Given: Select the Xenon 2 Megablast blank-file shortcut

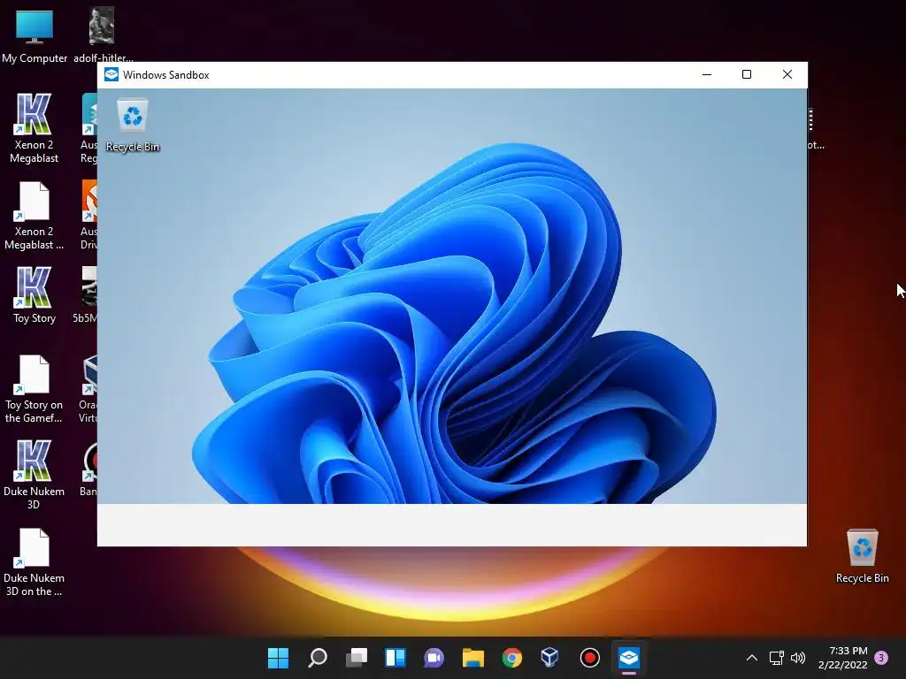Looking at the screenshot, I should (34, 216).
